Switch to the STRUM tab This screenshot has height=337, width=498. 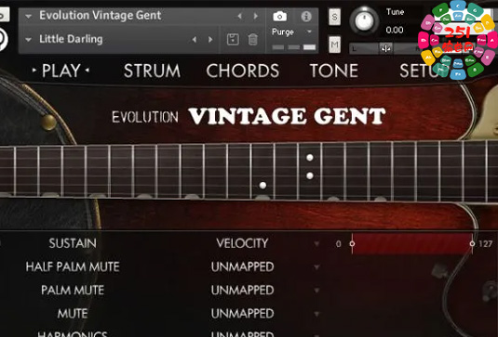152,71
